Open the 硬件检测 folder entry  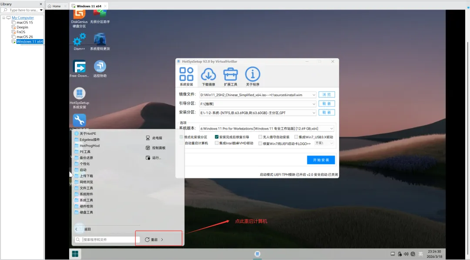(84, 206)
